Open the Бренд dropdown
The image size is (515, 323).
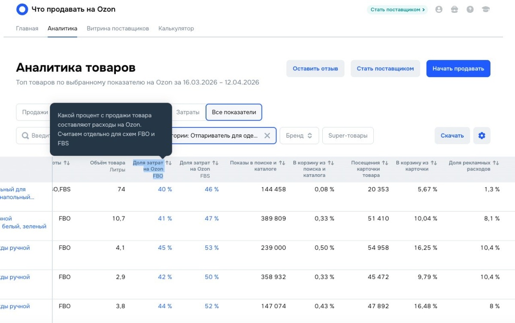click(x=299, y=136)
